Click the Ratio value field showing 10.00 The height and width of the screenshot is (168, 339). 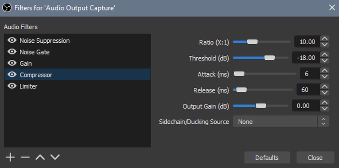[307, 42]
